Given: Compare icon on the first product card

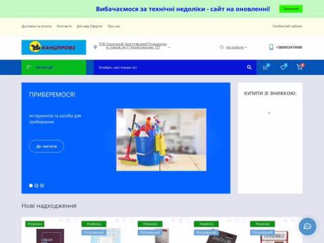Looking at the screenshot, I should pyautogui.click(x=68, y=221).
